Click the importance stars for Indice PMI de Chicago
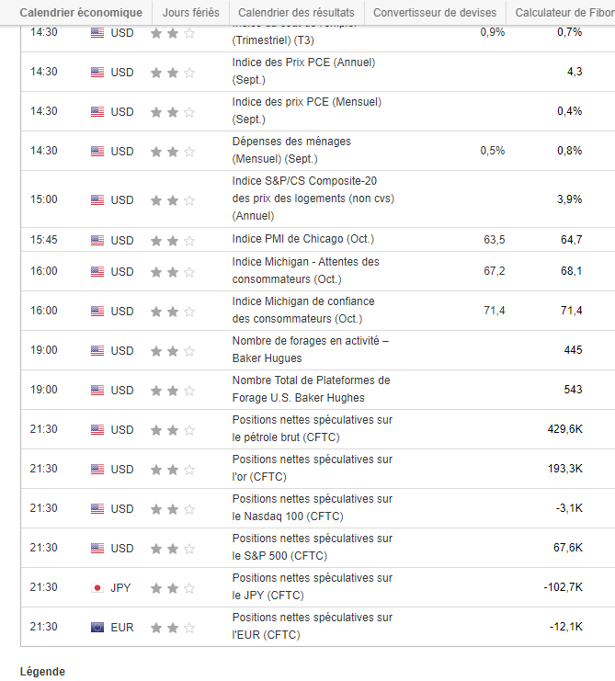The width and height of the screenshot is (615, 681). click(x=173, y=240)
